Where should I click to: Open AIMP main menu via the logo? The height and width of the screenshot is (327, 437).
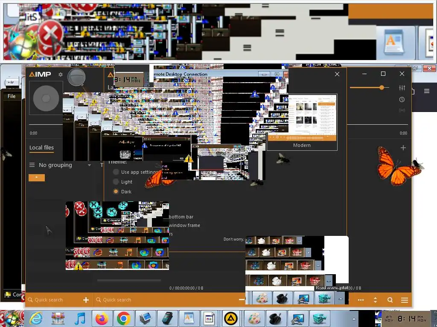(40, 74)
